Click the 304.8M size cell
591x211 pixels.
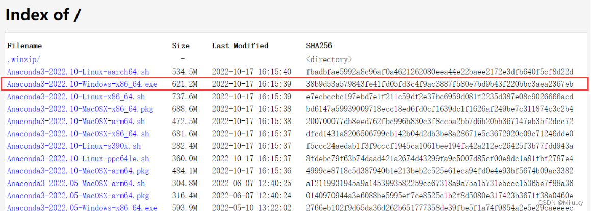pyautogui.click(x=185, y=184)
